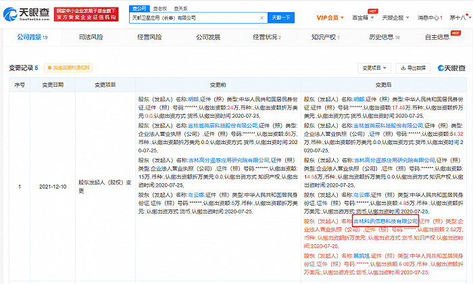The height and width of the screenshot is (284, 473).
Task: Open the 知识产权 tab
Action: point(325,37)
